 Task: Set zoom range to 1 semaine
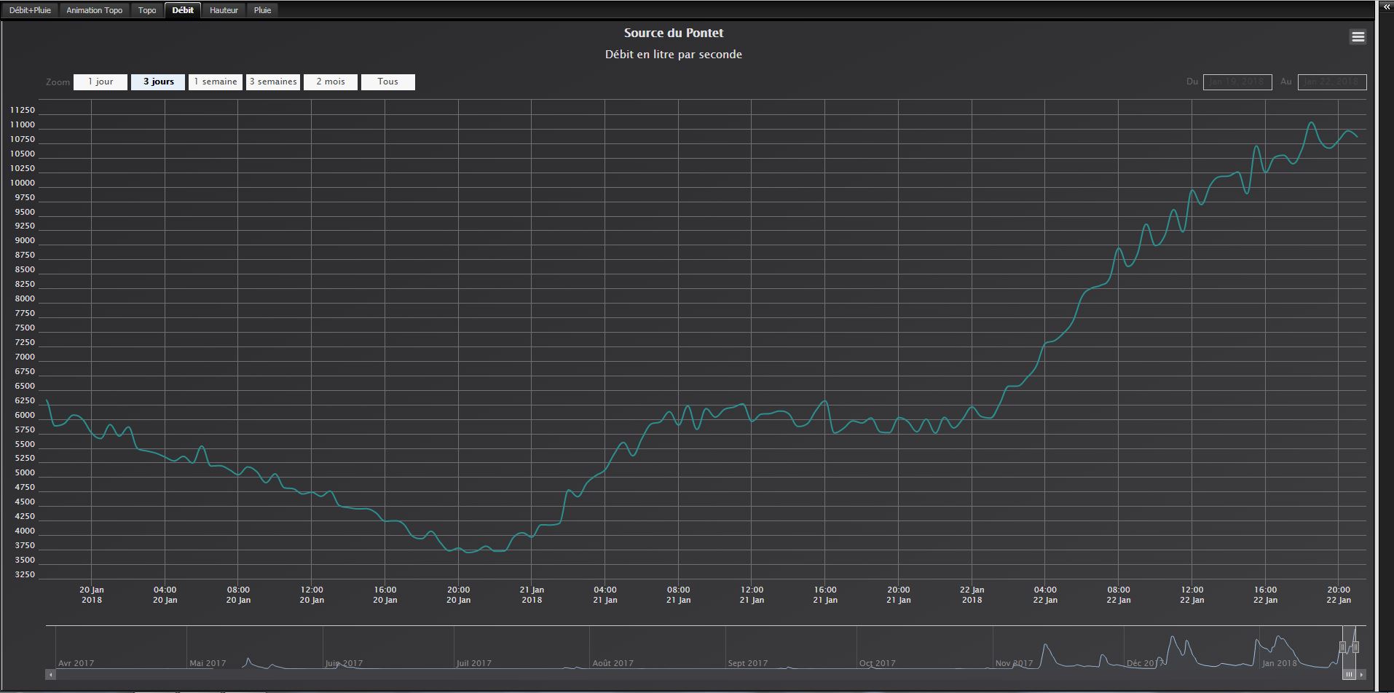pos(216,82)
